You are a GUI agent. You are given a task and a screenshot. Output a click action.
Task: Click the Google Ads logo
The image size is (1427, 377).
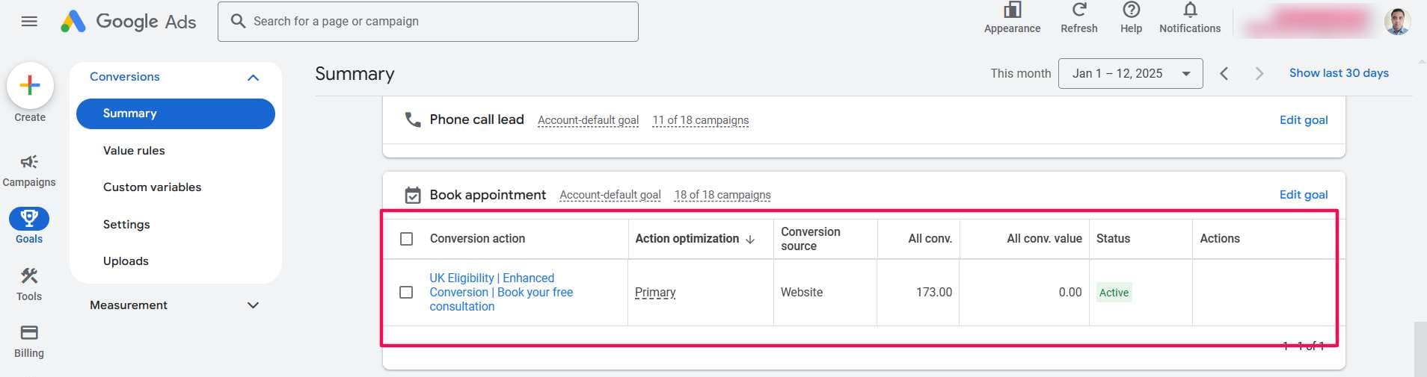[x=128, y=22]
